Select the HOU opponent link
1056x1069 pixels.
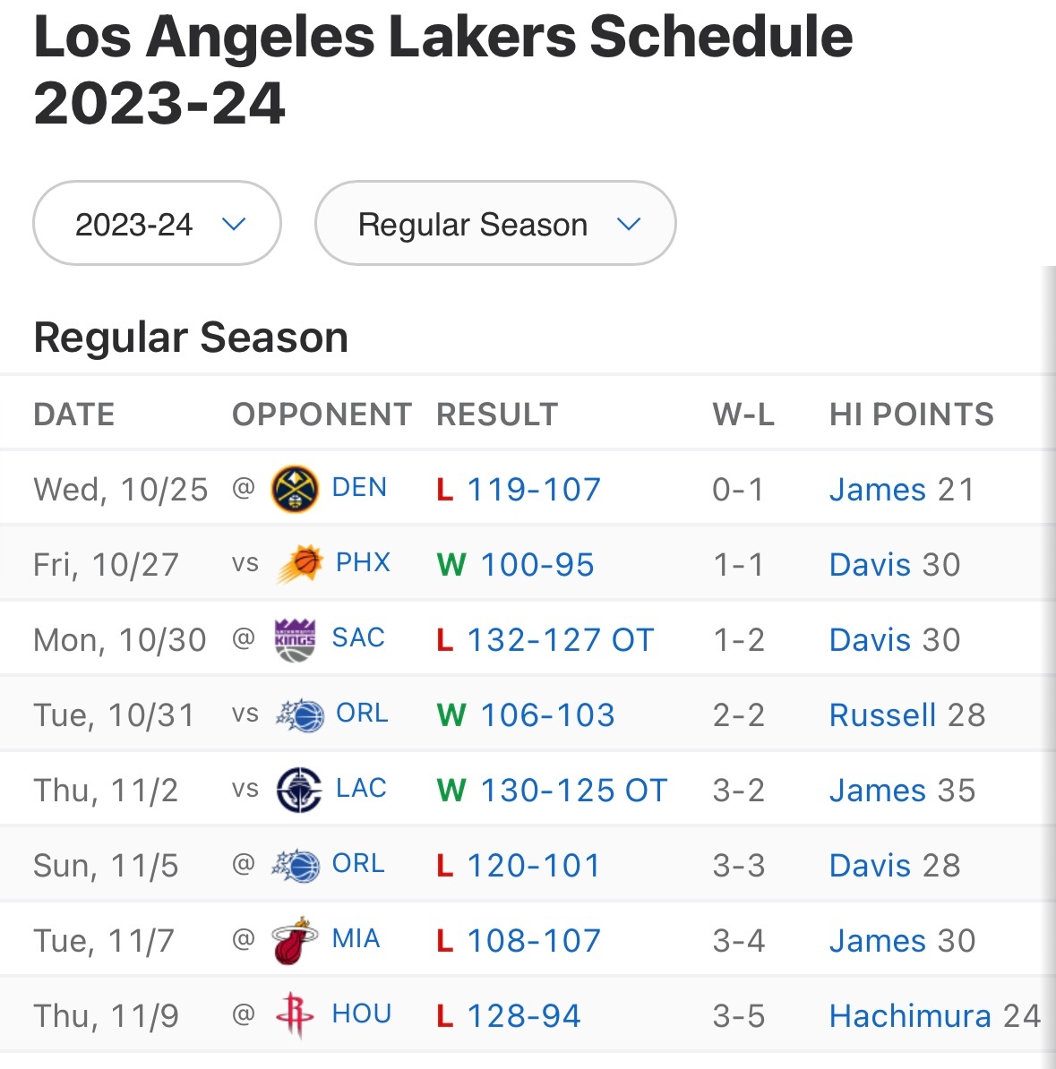pos(362,1013)
